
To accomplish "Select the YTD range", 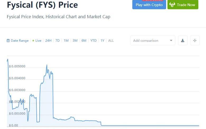I will tap(93, 41).
